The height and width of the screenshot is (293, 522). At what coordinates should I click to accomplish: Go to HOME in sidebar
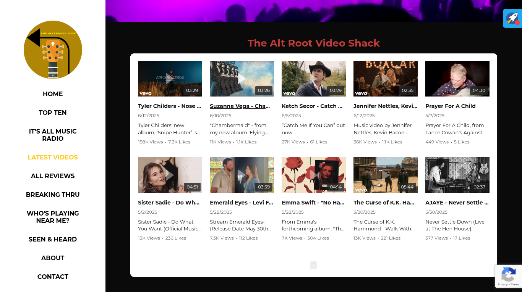click(x=53, y=94)
